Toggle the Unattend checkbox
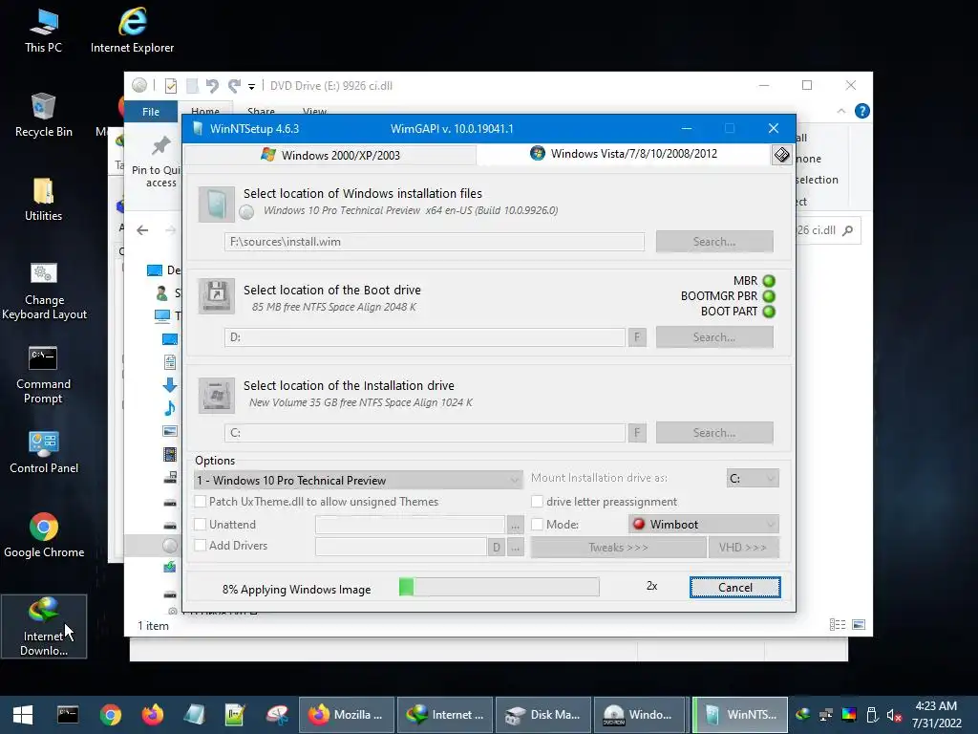The height and width of the screenshot is (734, 978). (x=201, y=525)
